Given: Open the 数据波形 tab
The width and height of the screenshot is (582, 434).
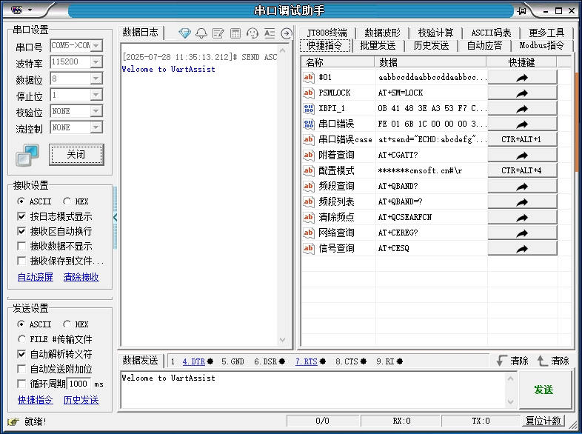Looking at the screenshot, I should point(382,33).
